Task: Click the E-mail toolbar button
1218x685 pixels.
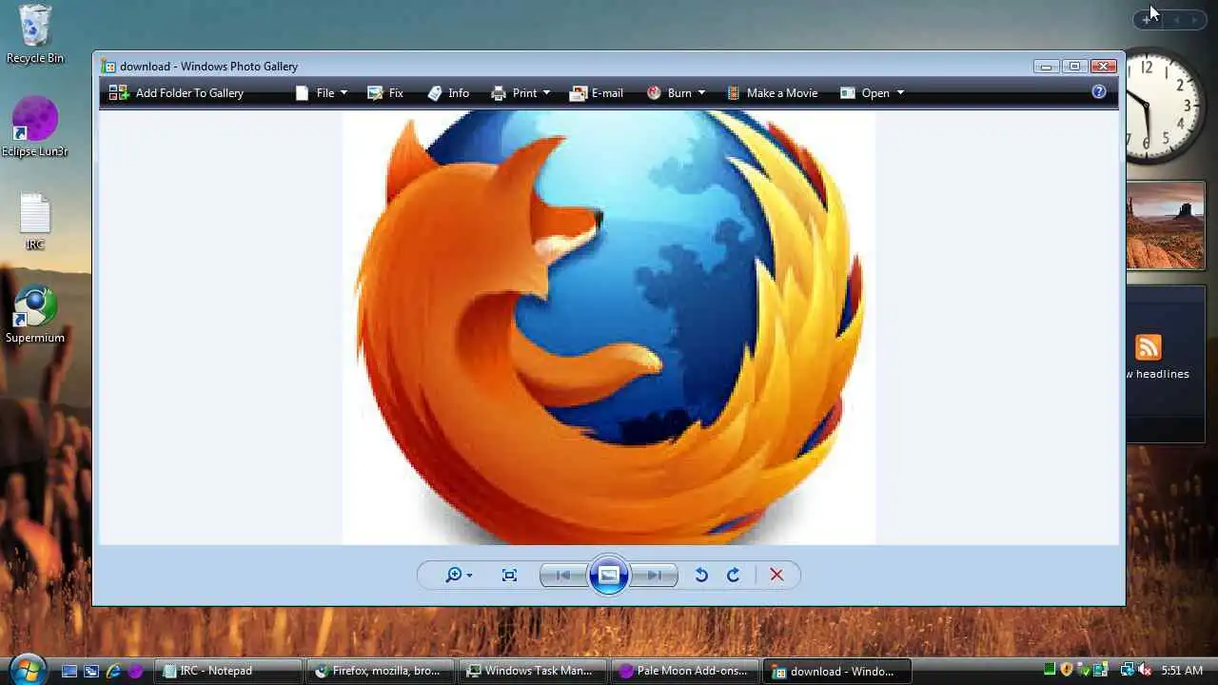Action: (x=596, y=93)
